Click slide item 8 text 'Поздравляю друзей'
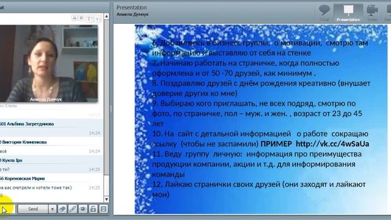 [x=261, y=88]
